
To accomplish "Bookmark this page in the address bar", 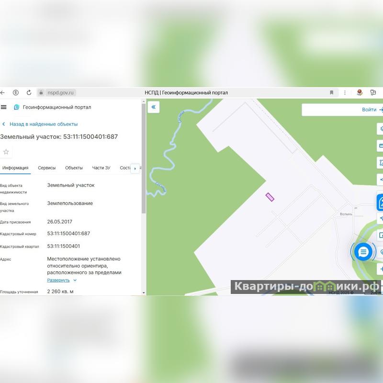I will 331,92.
